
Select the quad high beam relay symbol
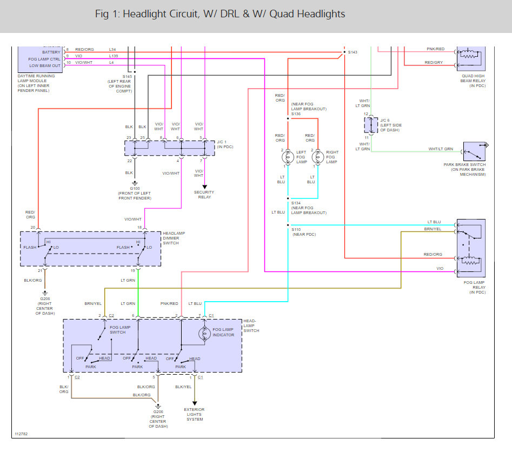pyautogui.click(x=471, y=59)
